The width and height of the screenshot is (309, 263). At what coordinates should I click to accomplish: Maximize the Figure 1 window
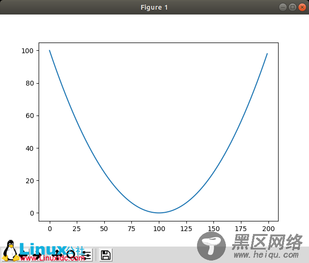click(x=293, y=7)
